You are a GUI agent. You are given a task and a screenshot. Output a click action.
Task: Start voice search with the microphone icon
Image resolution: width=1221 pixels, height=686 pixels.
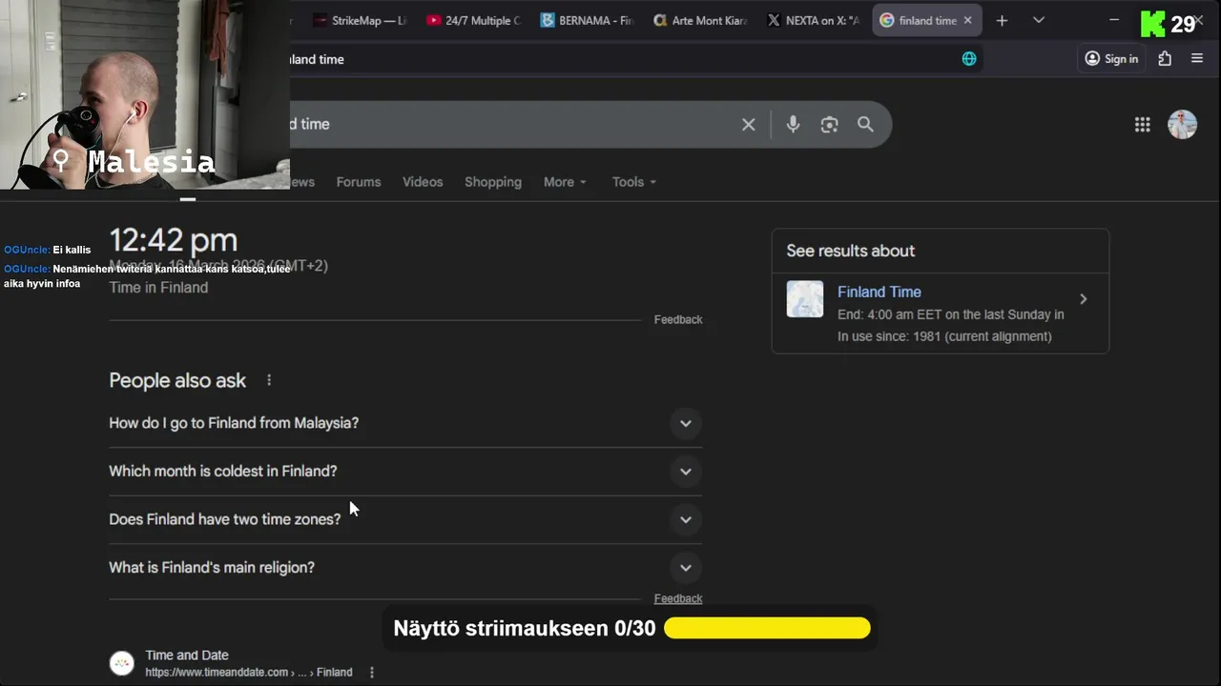click(793, 124)
